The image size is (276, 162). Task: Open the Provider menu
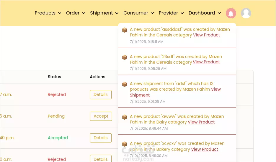point(171,13)
